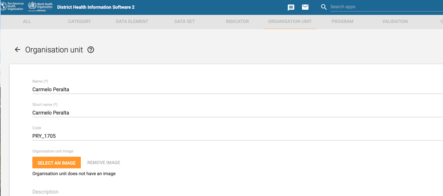The height and width of the screenshot is (196, 443).
Task: Open the email inbox icon
Action: (305, 7)
